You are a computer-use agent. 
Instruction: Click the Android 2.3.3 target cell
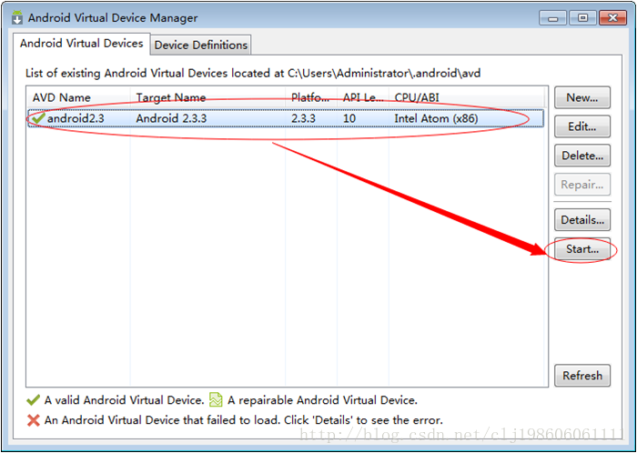[x=171, y=118]
